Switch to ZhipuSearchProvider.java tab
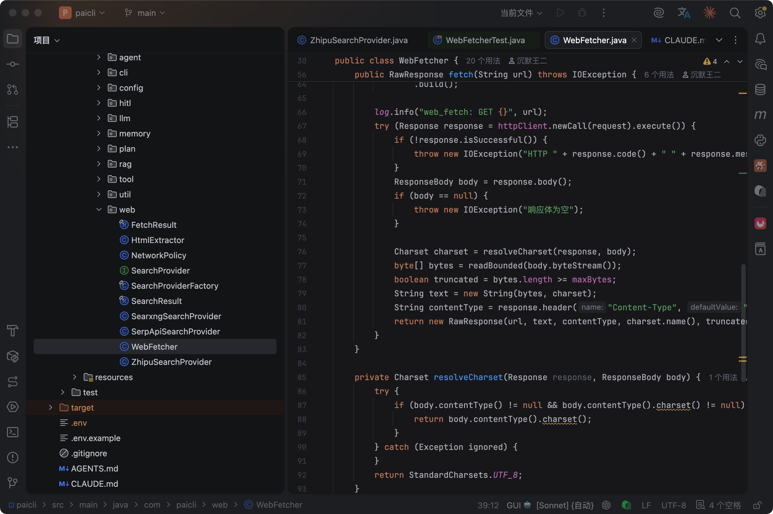The height and width of the screenshot is (514, 773). pos(358,40)
